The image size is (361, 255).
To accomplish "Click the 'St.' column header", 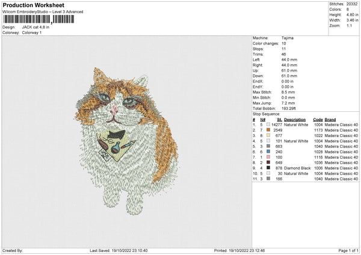I will 280,120.
